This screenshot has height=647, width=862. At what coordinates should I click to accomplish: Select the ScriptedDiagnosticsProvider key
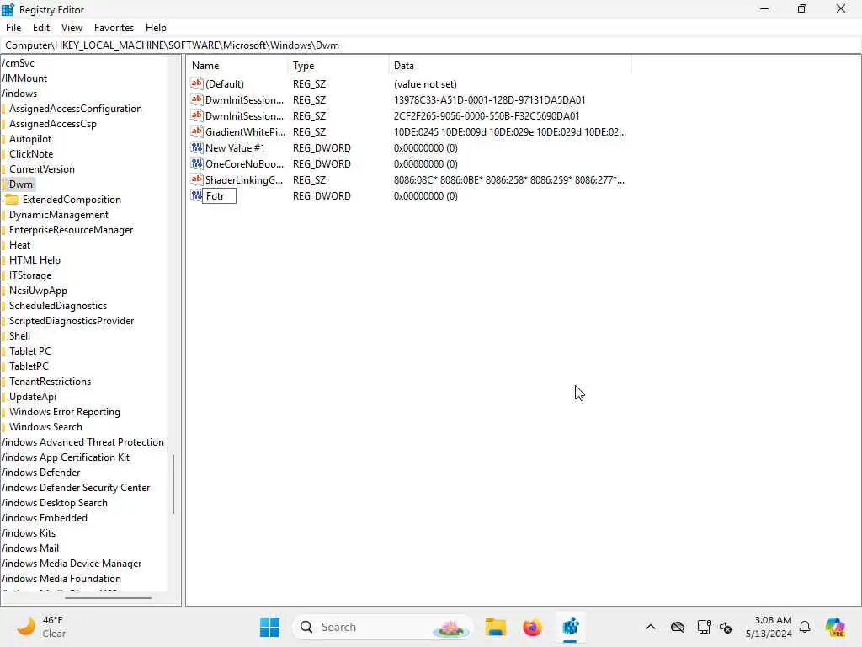pos(72,321)
